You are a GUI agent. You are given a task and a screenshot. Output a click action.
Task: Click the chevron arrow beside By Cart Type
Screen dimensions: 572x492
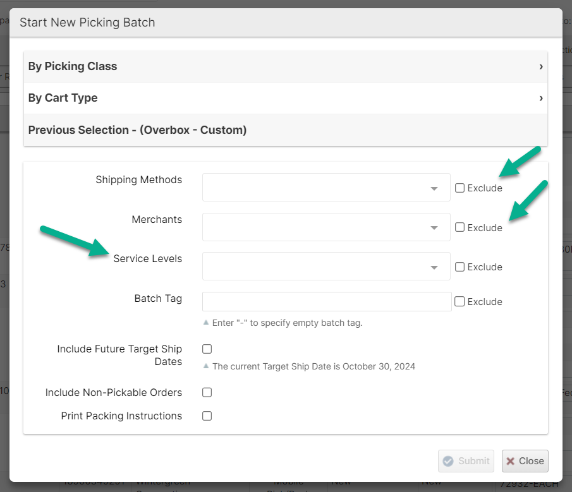[x=541, y=98]
